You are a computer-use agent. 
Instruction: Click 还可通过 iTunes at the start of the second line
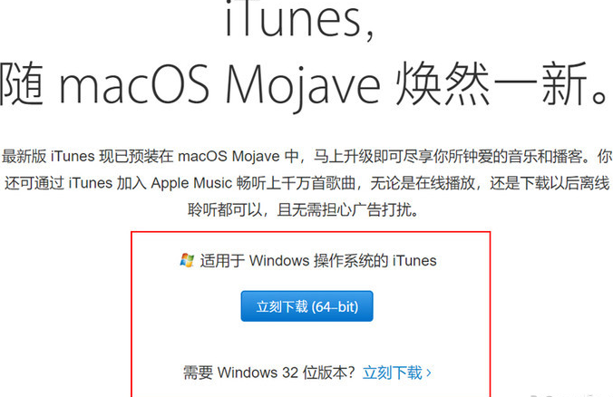pyautogui.click(x=58, y=183)
